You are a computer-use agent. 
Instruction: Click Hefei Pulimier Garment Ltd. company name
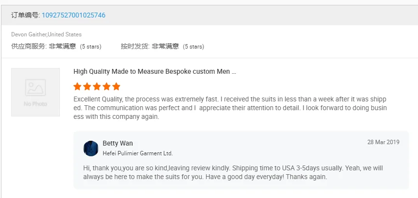pos(138,153)
